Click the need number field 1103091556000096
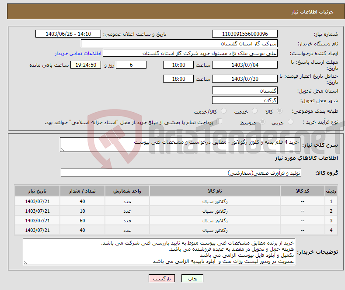Image resolution: width=345 pixels, height=290 pixels. coord(245,34)
